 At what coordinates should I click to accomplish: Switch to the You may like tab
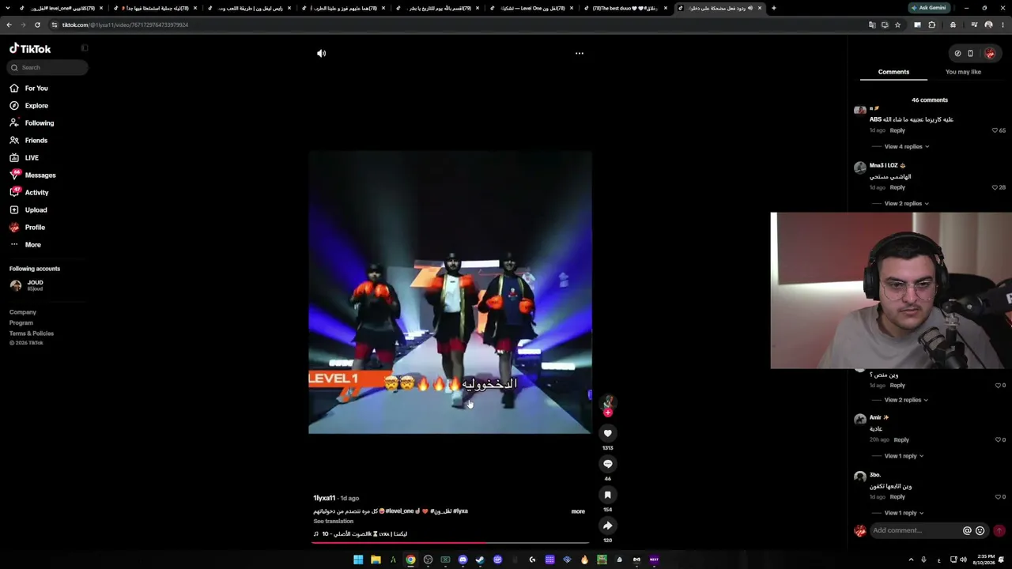coord(963,72)
